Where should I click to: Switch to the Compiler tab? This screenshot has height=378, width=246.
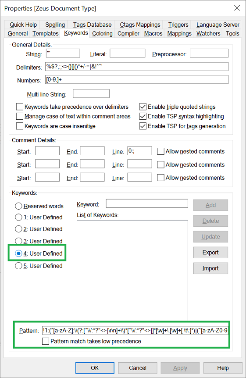[128, 33]
